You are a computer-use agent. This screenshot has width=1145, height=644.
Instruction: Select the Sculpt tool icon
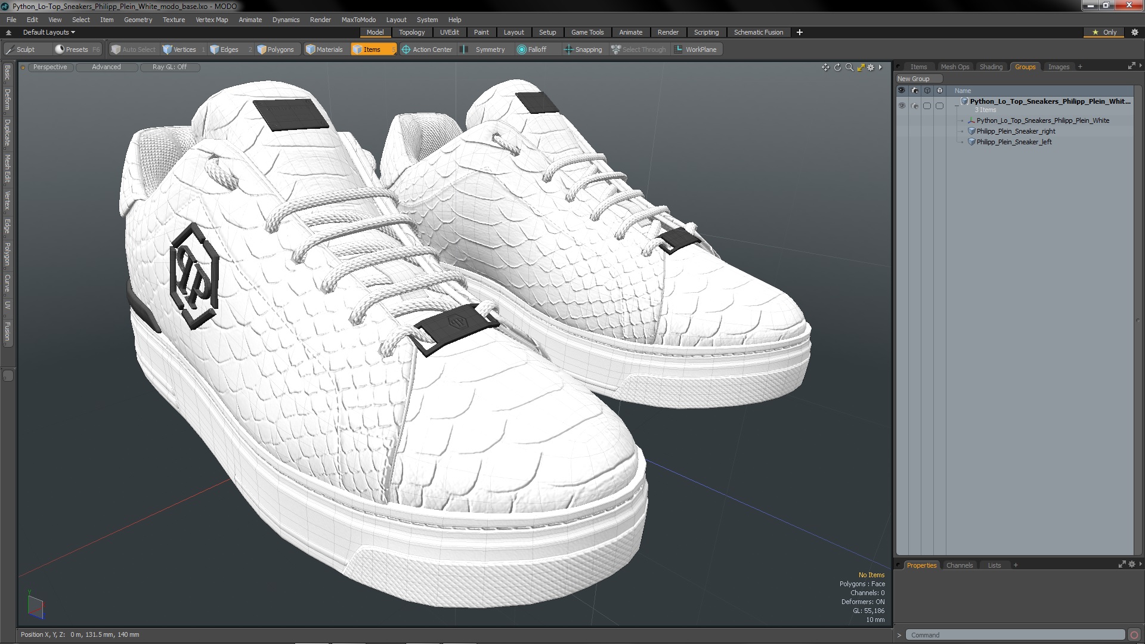(10, 49)
